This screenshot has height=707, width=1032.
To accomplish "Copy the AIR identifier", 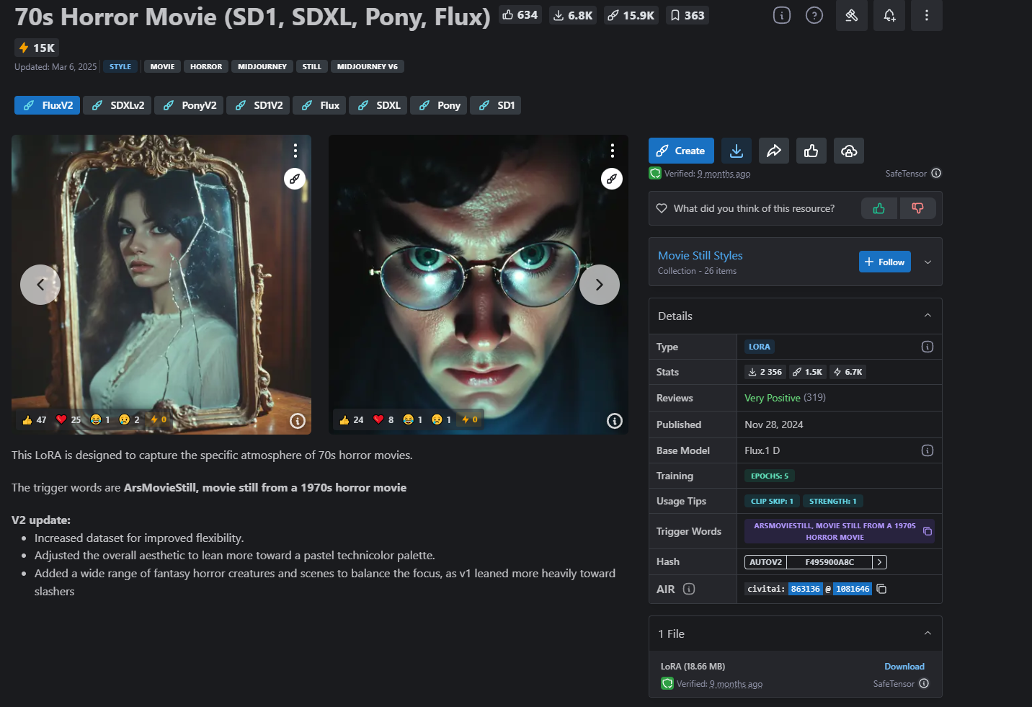I will coord(881,589).
